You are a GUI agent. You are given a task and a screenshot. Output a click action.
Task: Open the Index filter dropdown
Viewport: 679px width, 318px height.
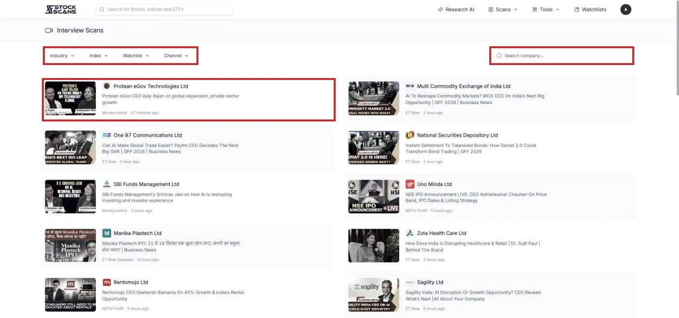[x=98, y=56]
